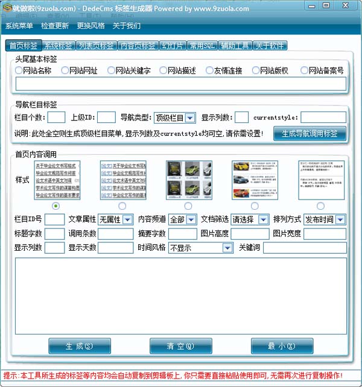The width and height of the screenshot is (362, 387).
Task: Choose the text summary style thumbnail
Action: point(322,180)
